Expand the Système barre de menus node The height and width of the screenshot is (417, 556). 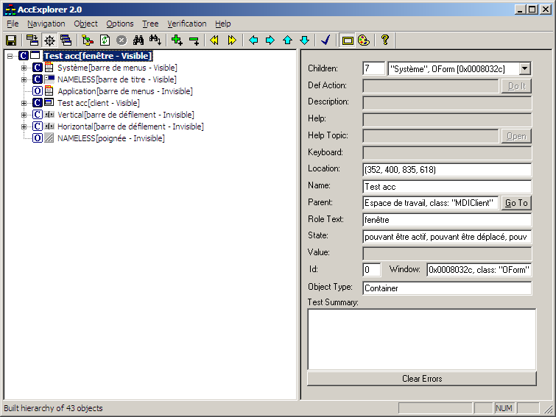pos(24,68)
